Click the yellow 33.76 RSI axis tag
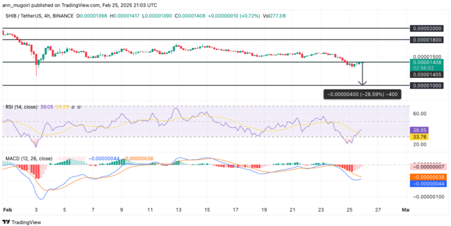Screen dimensions: 451x226 [420, 137]
